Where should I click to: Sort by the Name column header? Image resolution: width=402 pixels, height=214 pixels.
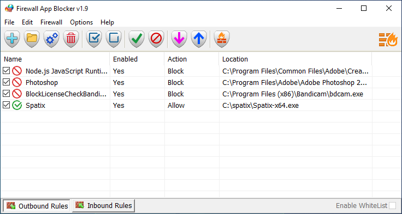[x=55, y=59]
